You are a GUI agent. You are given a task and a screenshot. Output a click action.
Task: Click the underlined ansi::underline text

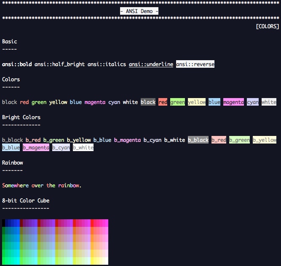(151, 64)
